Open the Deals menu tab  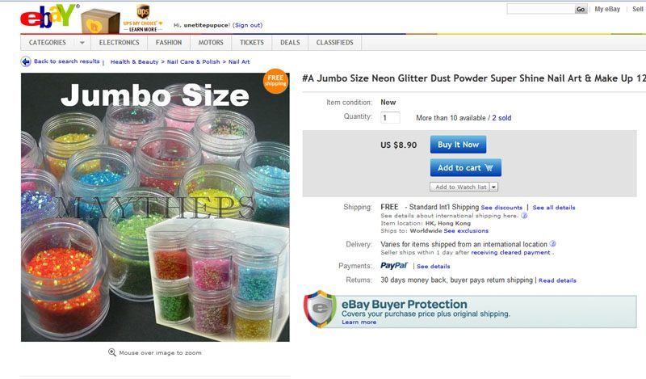tap(290, 43)
